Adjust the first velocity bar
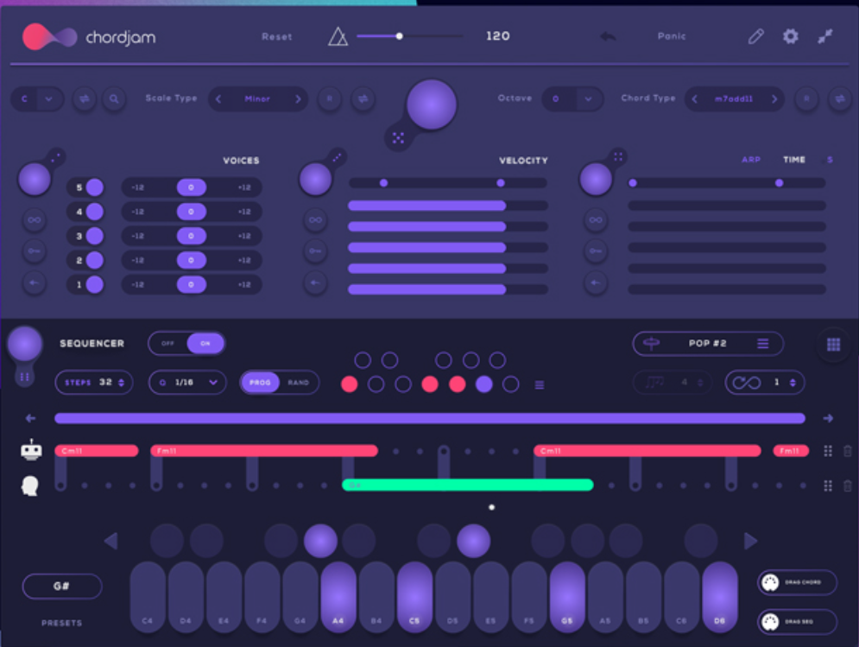This screenshot has width=859, height=647. 447,206
